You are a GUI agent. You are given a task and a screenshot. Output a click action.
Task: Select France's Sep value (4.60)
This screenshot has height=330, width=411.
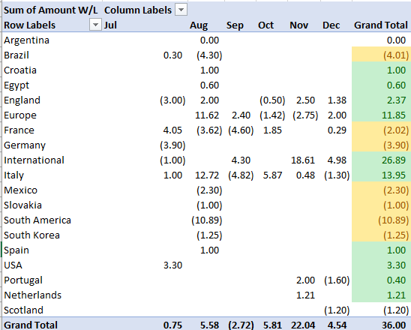pos(241,130)
